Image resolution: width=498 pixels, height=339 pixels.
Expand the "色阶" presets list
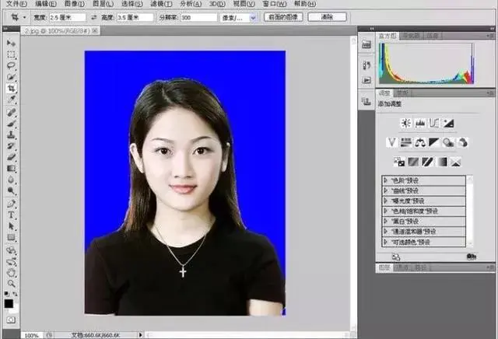click(385, 180)
